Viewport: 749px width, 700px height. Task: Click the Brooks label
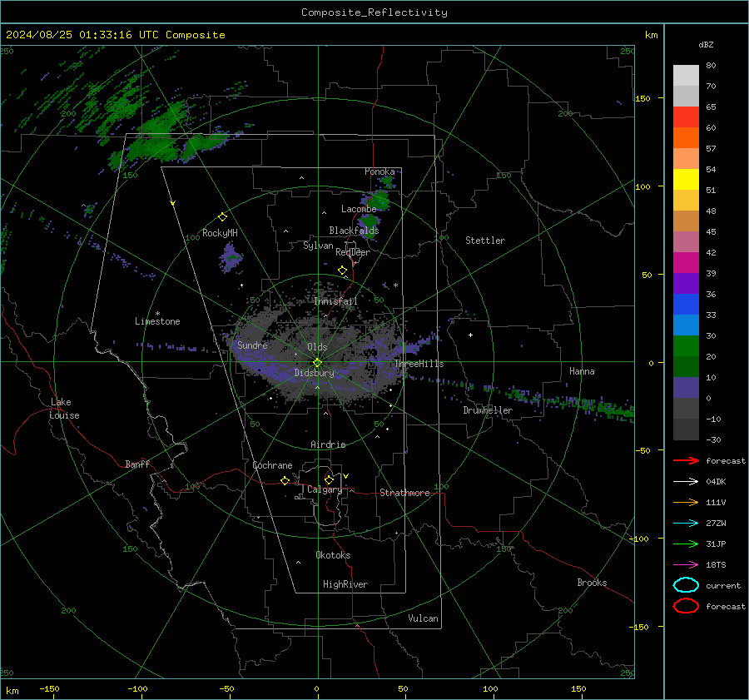(x=592, y=583)
